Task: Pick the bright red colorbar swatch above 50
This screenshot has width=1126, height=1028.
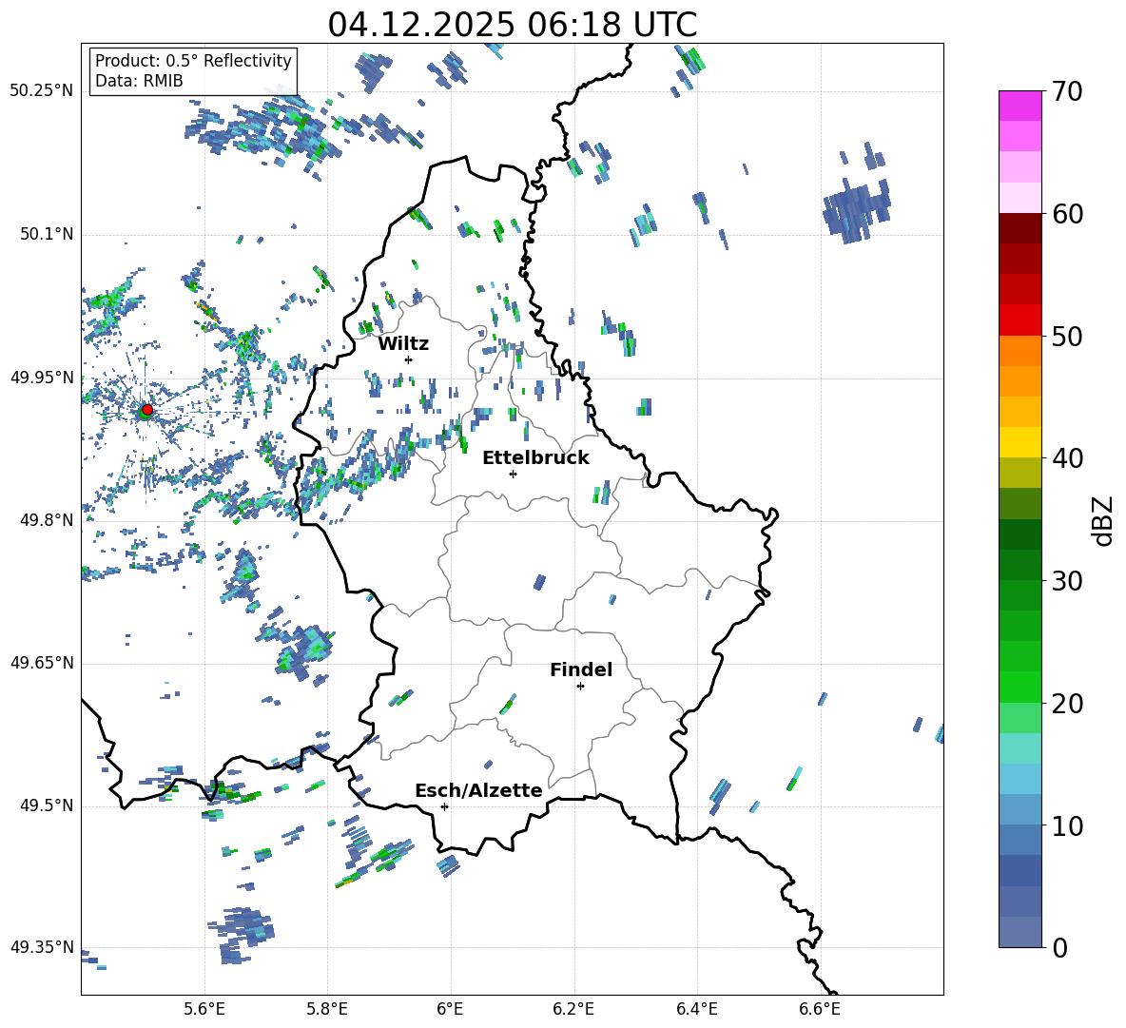Action: [1020, 320]
